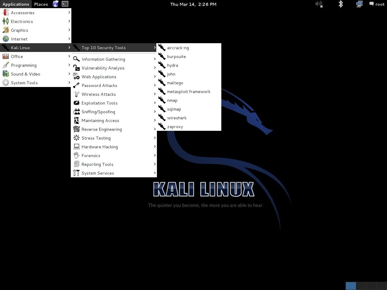The height and width of the screenshot is (290, 387).
Task: Expand the Vulnerability Analysis submenu arrow
Action: 155,68
